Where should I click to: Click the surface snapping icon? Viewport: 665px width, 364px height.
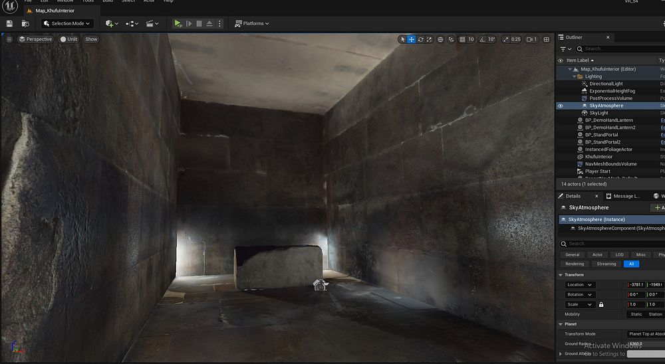tap(450, 39)
